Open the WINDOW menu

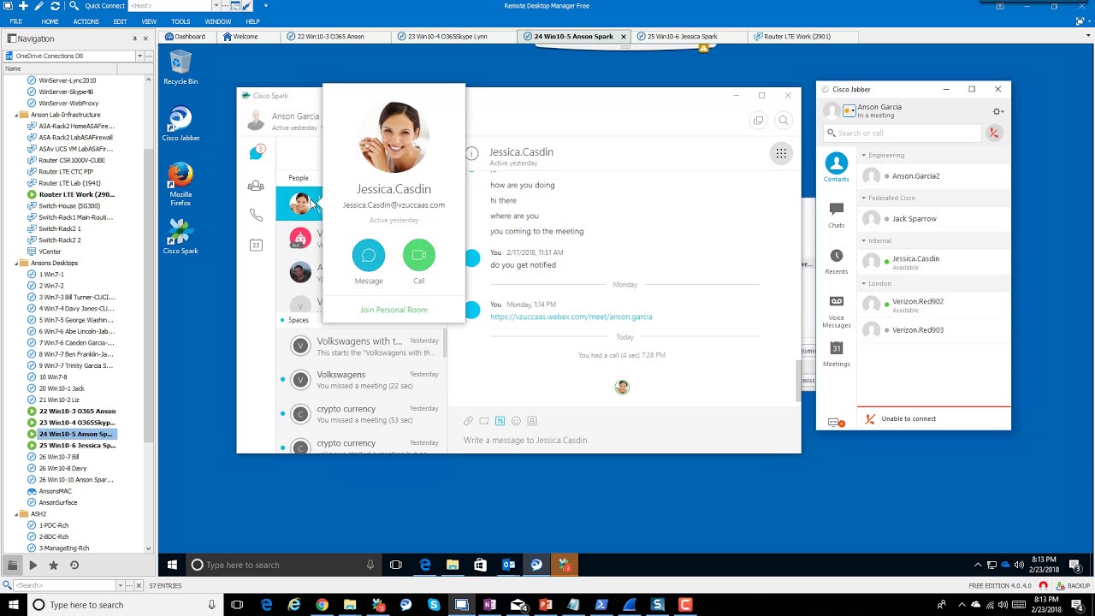pyautogui.click(x=218, y=21)
